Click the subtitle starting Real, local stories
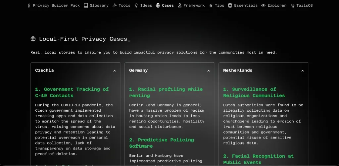The width and height of the screenshot is (339, 166). point(154,52)
